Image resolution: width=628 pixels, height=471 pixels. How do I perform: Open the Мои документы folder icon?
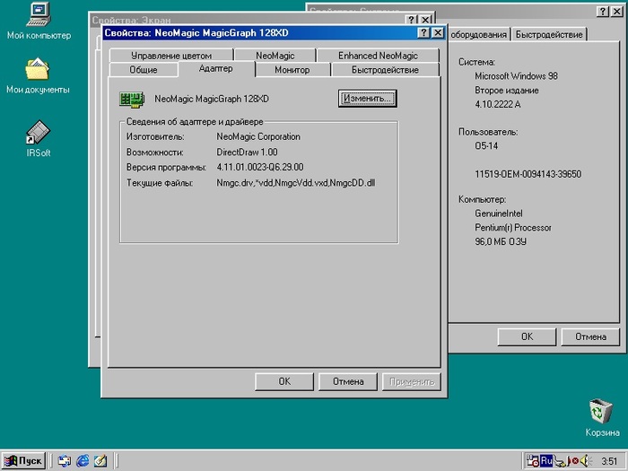point(38,69)
